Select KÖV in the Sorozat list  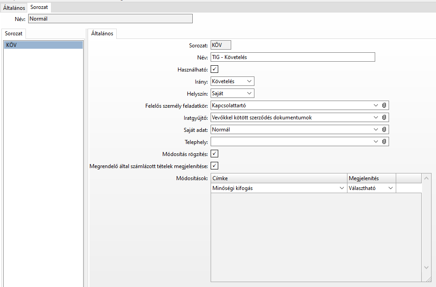click(x=43, y=45)
